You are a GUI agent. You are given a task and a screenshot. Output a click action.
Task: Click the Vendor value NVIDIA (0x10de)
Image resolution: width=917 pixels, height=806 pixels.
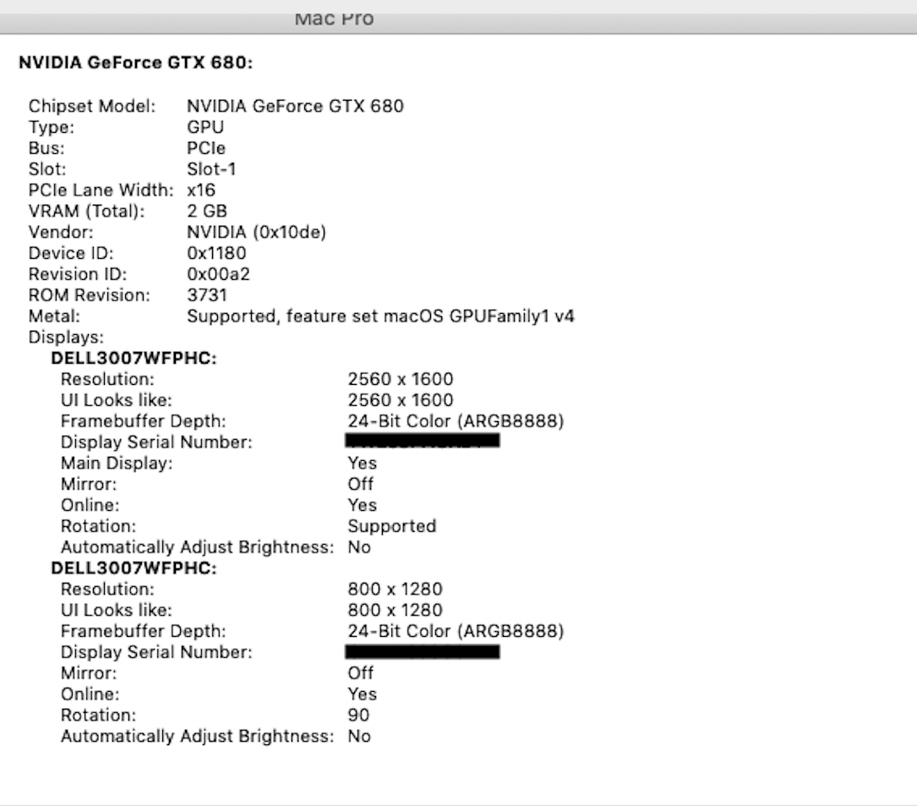(256, 233)
